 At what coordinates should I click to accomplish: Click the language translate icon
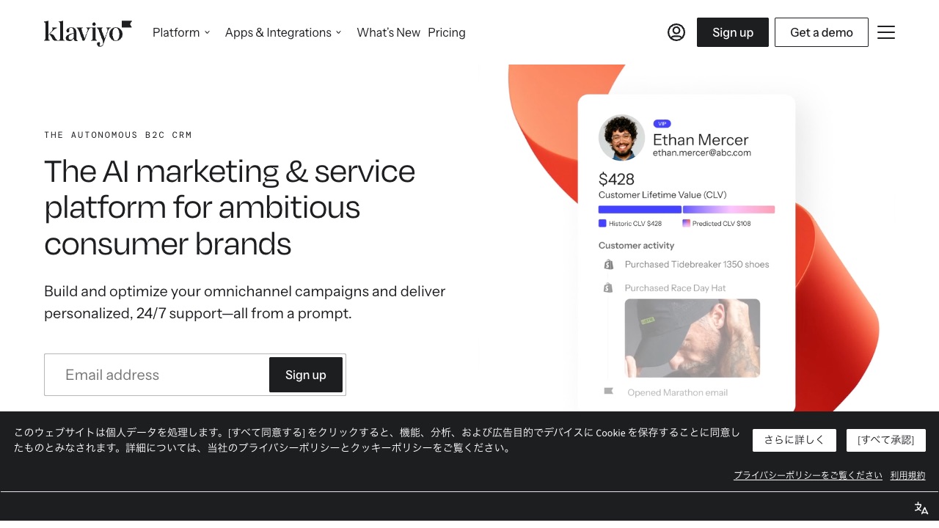tap(921, 507)
